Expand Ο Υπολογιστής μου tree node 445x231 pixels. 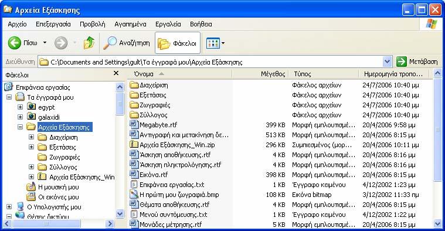pos(9,206)
